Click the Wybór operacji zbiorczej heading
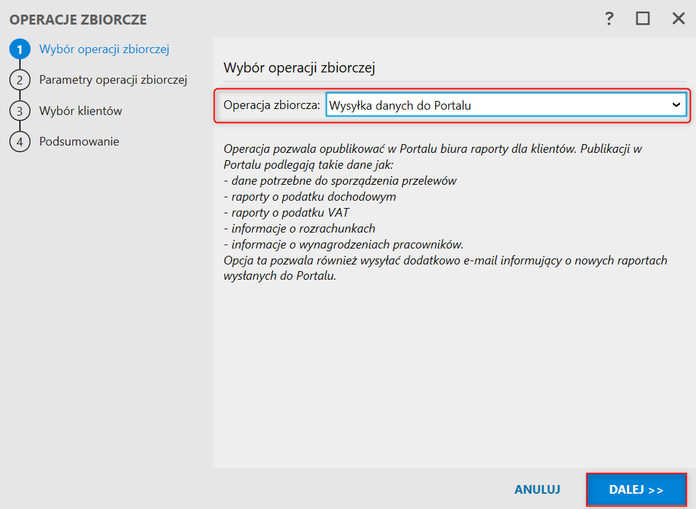696x509 pixels. (x=299, y=68)
